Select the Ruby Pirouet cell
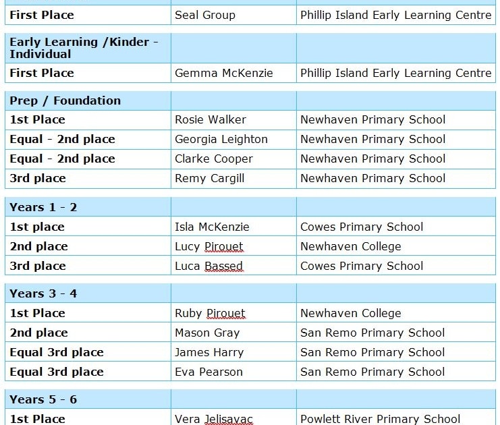Image resolution: width=500 pixels, height=425 pixels. [x=210, y=313]
